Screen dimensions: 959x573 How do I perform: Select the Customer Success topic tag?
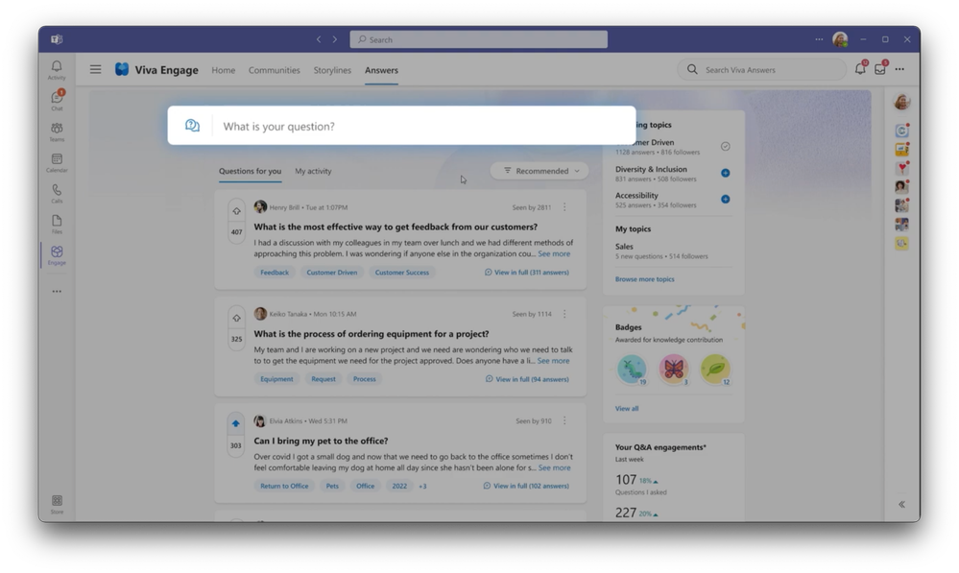pos(402,273)
